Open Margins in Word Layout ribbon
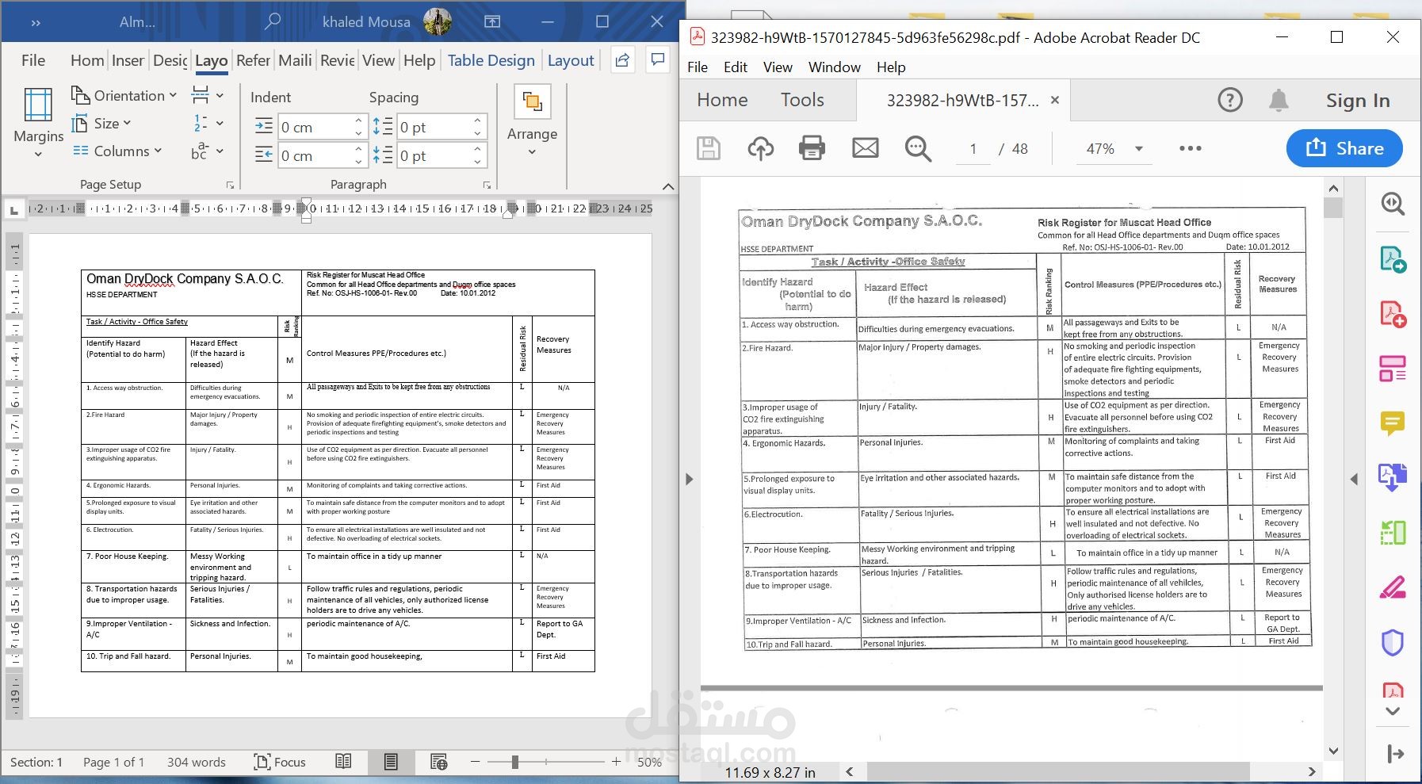 tap(38, 122)
